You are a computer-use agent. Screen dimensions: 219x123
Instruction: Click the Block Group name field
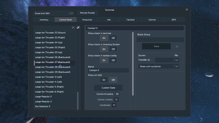coord(160,40)
